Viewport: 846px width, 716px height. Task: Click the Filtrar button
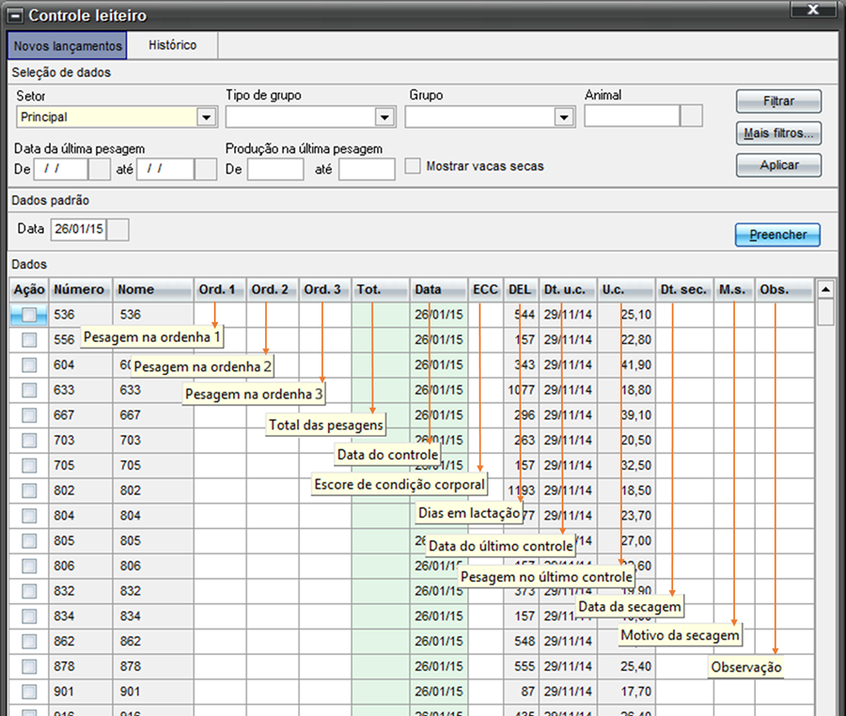pos(778,101)
